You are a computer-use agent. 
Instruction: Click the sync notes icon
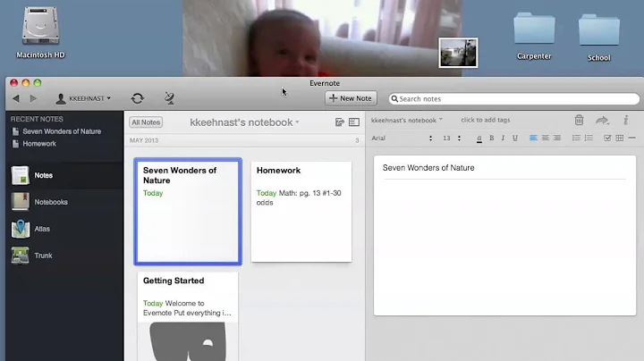138,98
